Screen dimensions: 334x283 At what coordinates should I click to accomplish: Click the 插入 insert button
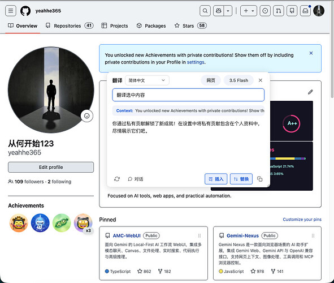click(x=216, y=179)
